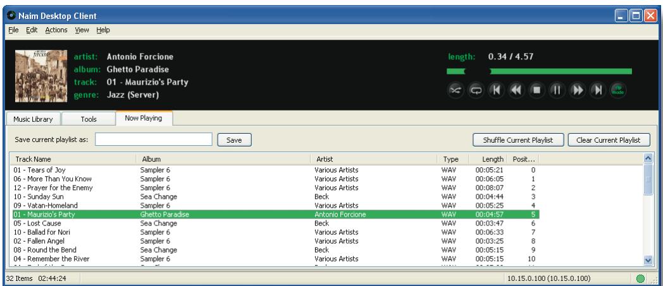Skip to previous track

tap(496, 90)
